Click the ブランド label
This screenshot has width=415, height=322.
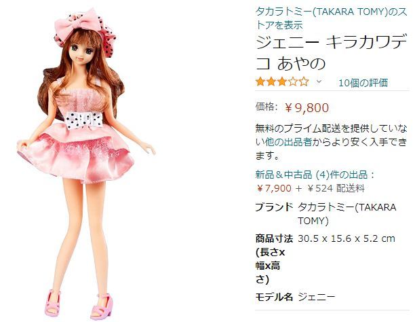(274, 207)
